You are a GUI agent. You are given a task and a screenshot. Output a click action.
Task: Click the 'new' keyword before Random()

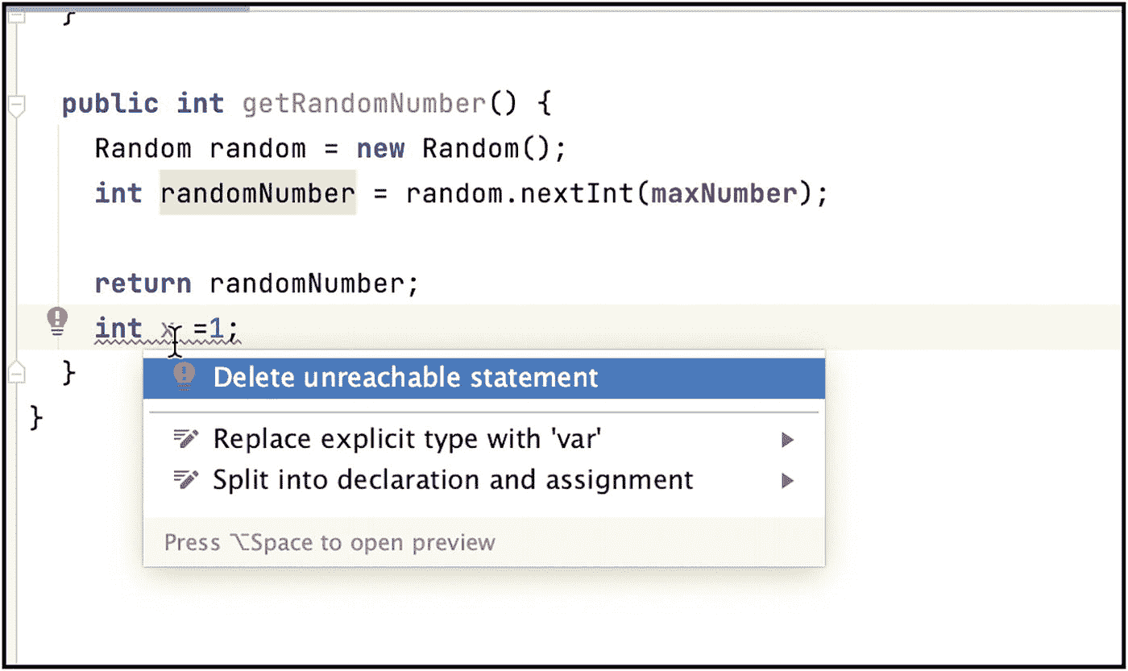pyautogui.click(x=380, y=149)
